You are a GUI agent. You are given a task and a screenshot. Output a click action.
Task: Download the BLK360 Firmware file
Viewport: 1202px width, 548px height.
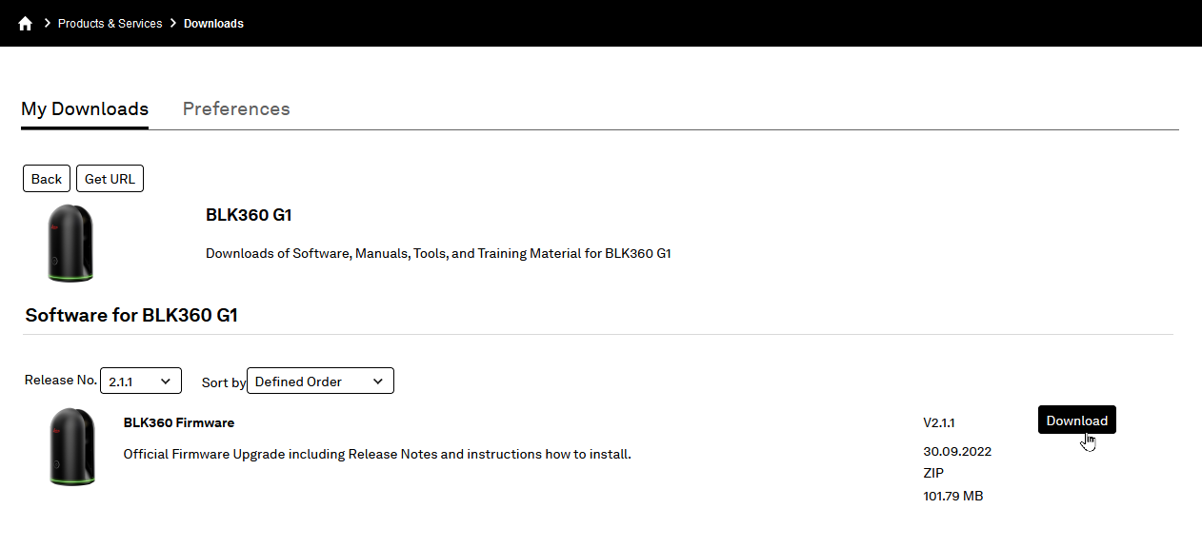pyautogui.click(x=1076, y=421)
